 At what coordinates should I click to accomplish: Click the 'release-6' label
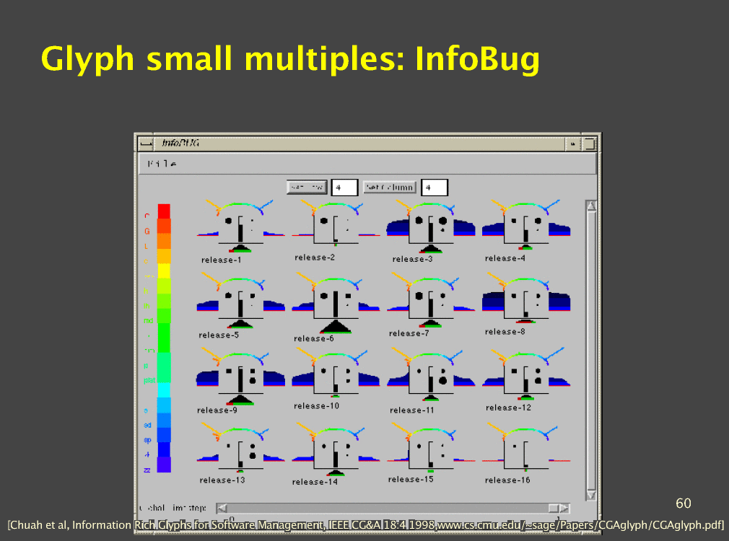point(314,338)
